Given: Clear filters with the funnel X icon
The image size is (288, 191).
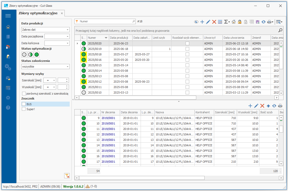Looking at the screenshot, I should click(x=67, y=176).
